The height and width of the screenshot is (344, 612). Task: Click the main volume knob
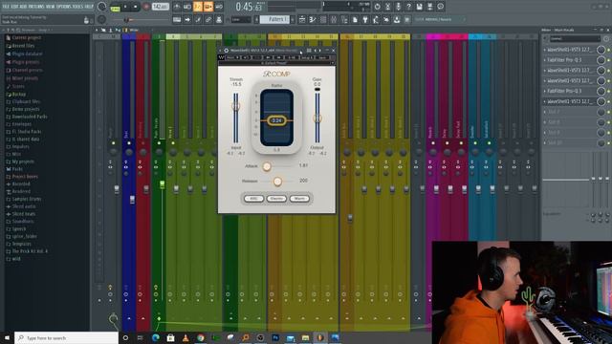[101, 7]
